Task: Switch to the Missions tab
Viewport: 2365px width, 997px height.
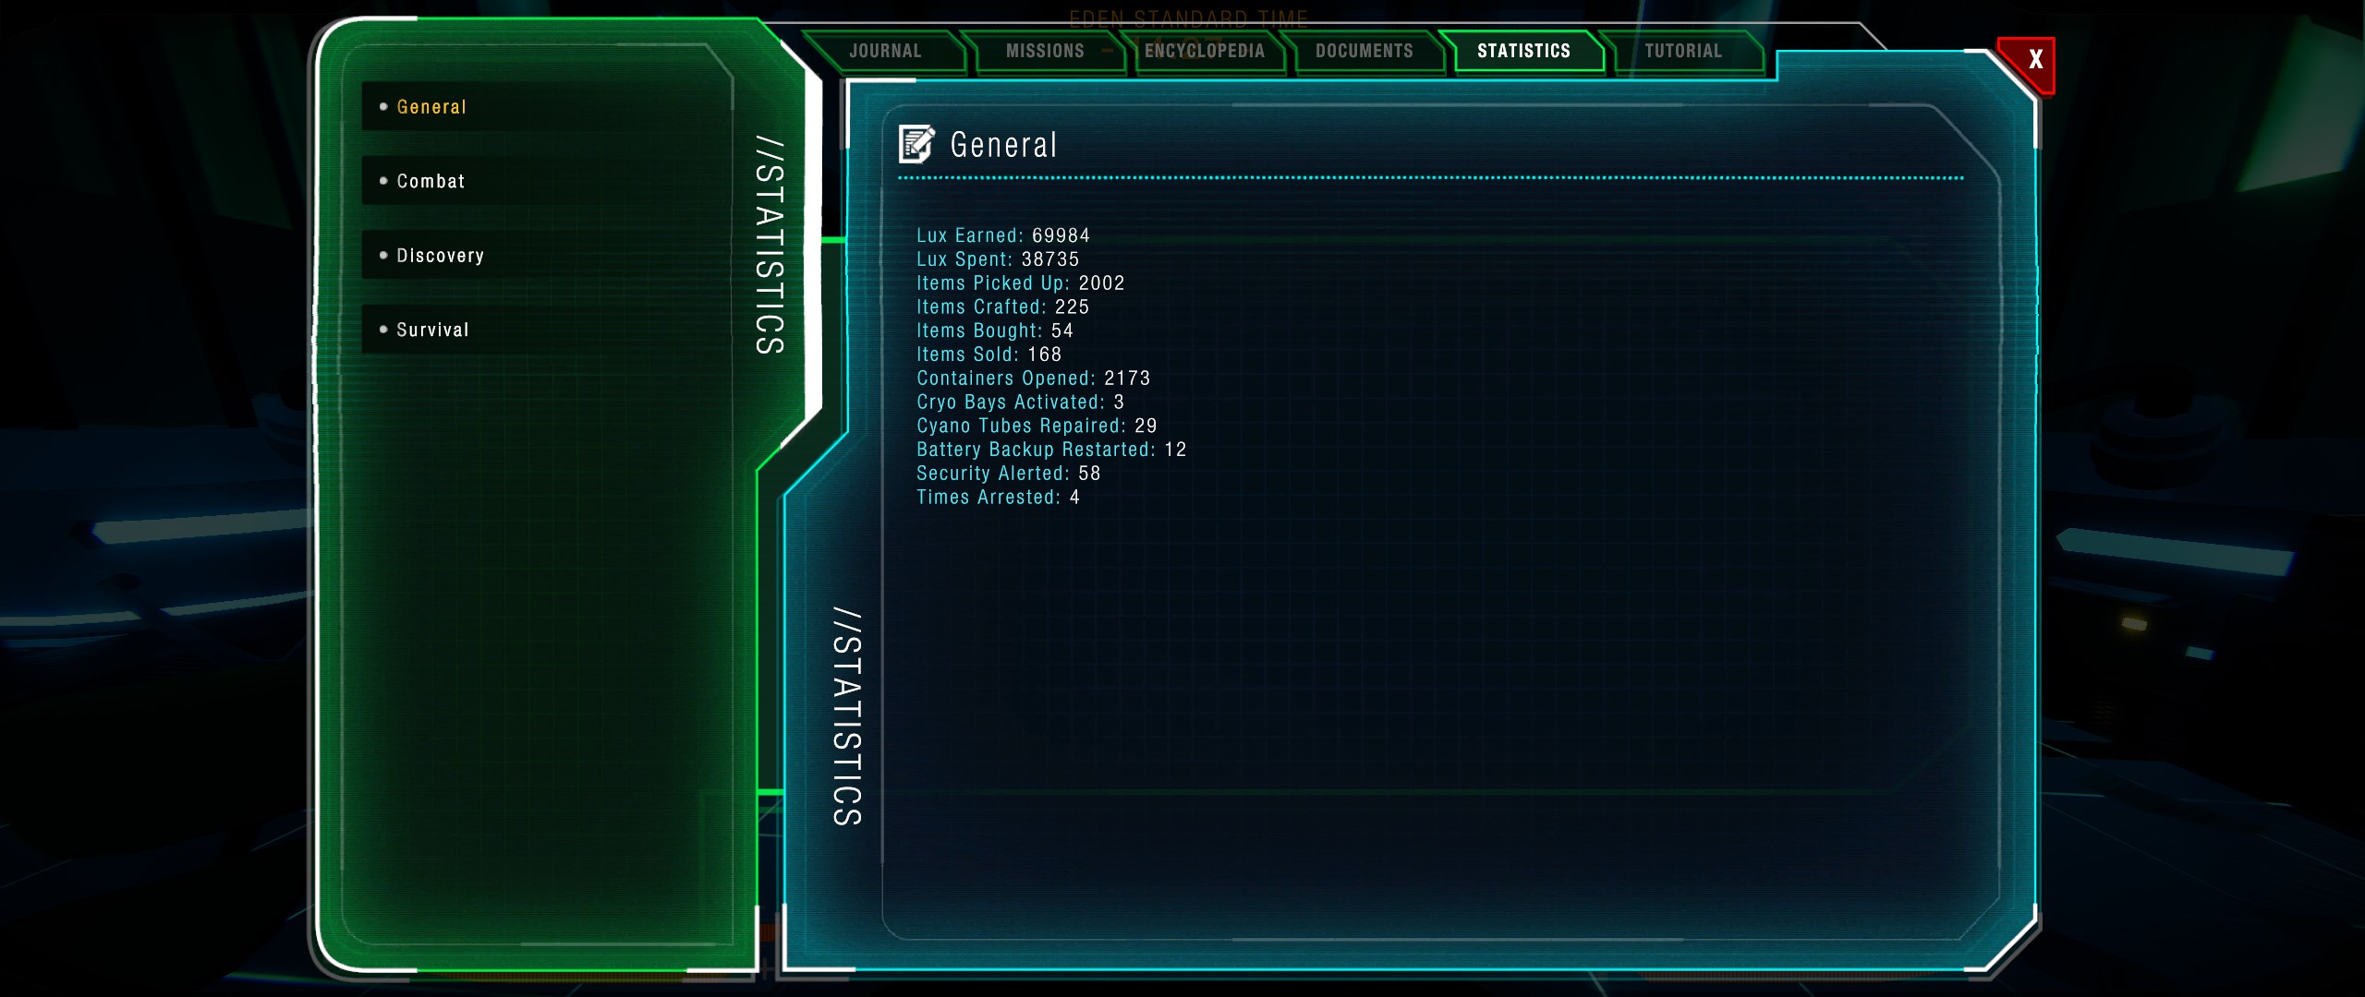Action: pos(1045,51)
